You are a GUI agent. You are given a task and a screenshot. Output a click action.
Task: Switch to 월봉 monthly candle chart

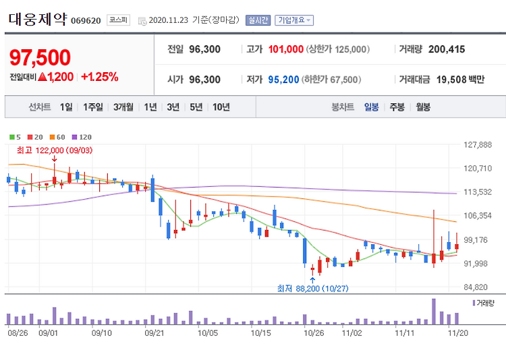[x=423, y=107]
